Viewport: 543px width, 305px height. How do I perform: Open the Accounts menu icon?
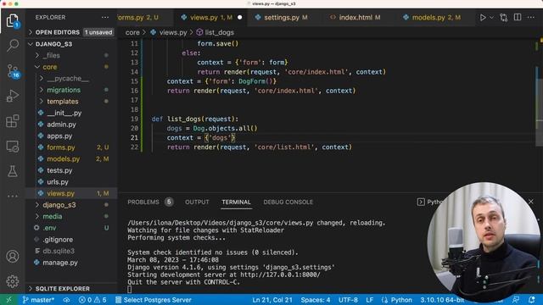tap(13, 256)
